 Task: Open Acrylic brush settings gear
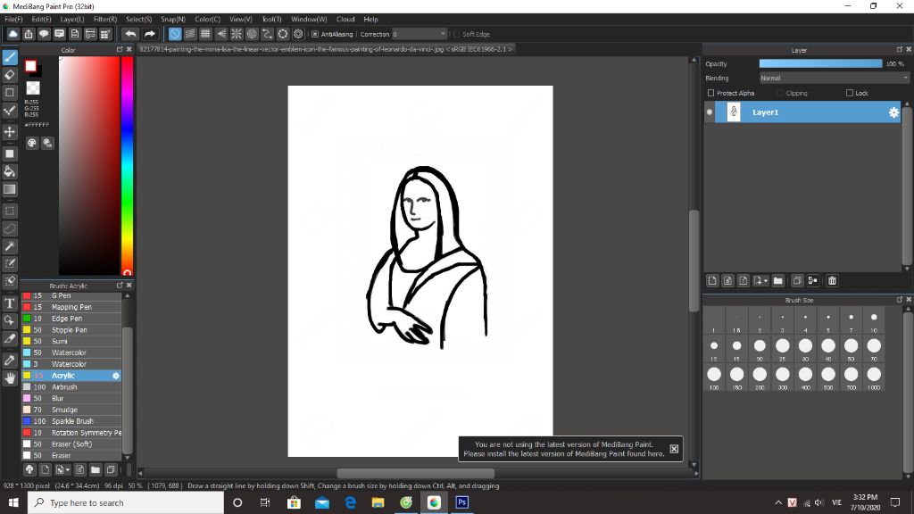(116, 376)
